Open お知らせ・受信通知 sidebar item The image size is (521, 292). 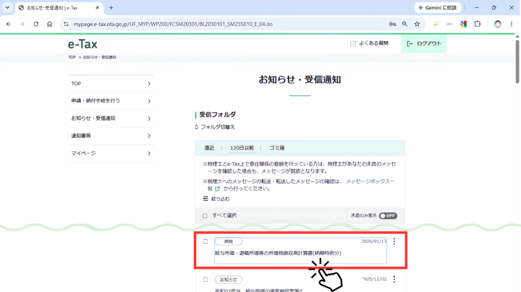(x=111, y=119)
